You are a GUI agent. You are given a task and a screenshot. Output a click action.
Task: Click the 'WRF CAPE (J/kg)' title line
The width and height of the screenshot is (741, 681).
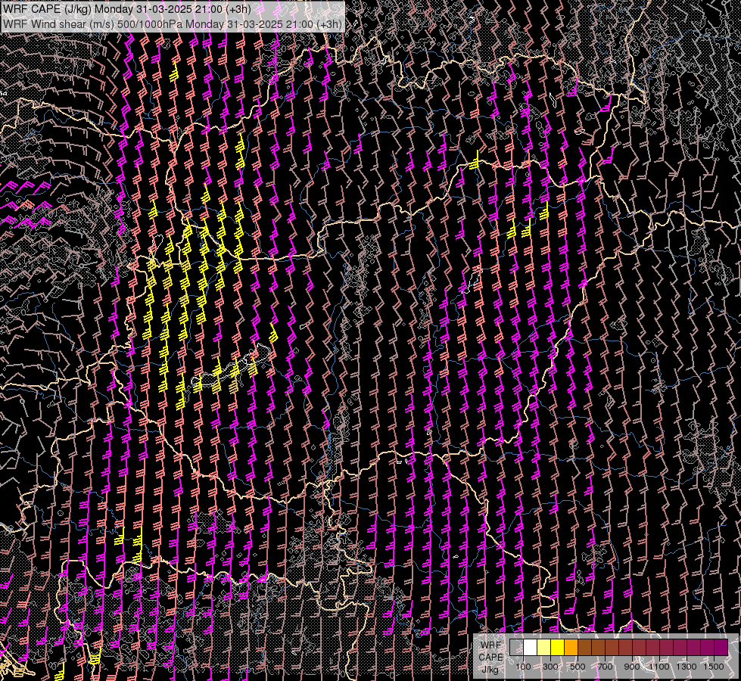126,9
